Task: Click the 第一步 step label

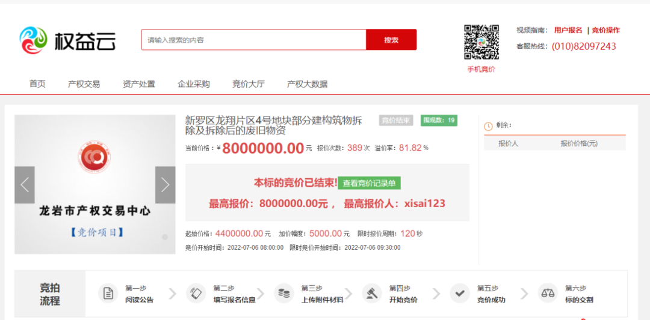Action: click(135, 288)
